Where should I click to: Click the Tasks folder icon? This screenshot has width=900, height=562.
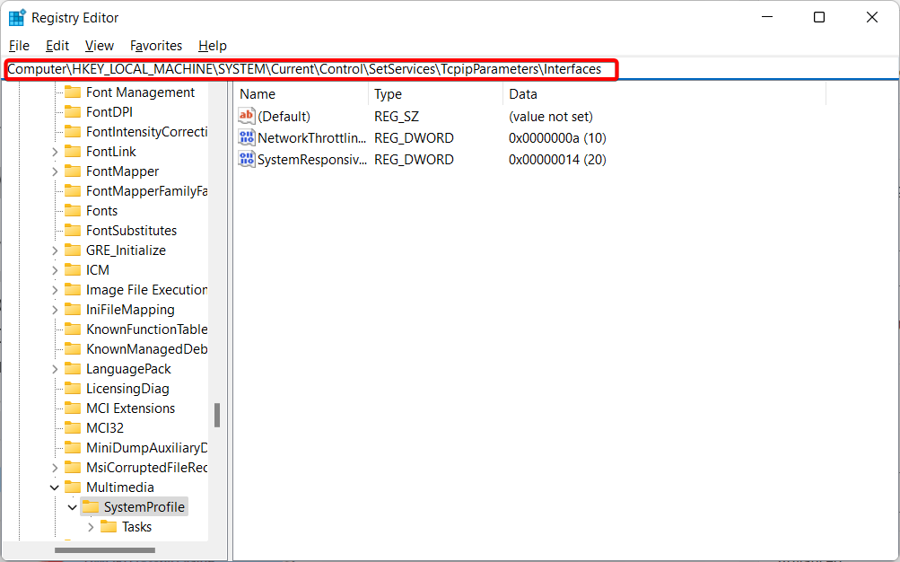tap(108, 526)
